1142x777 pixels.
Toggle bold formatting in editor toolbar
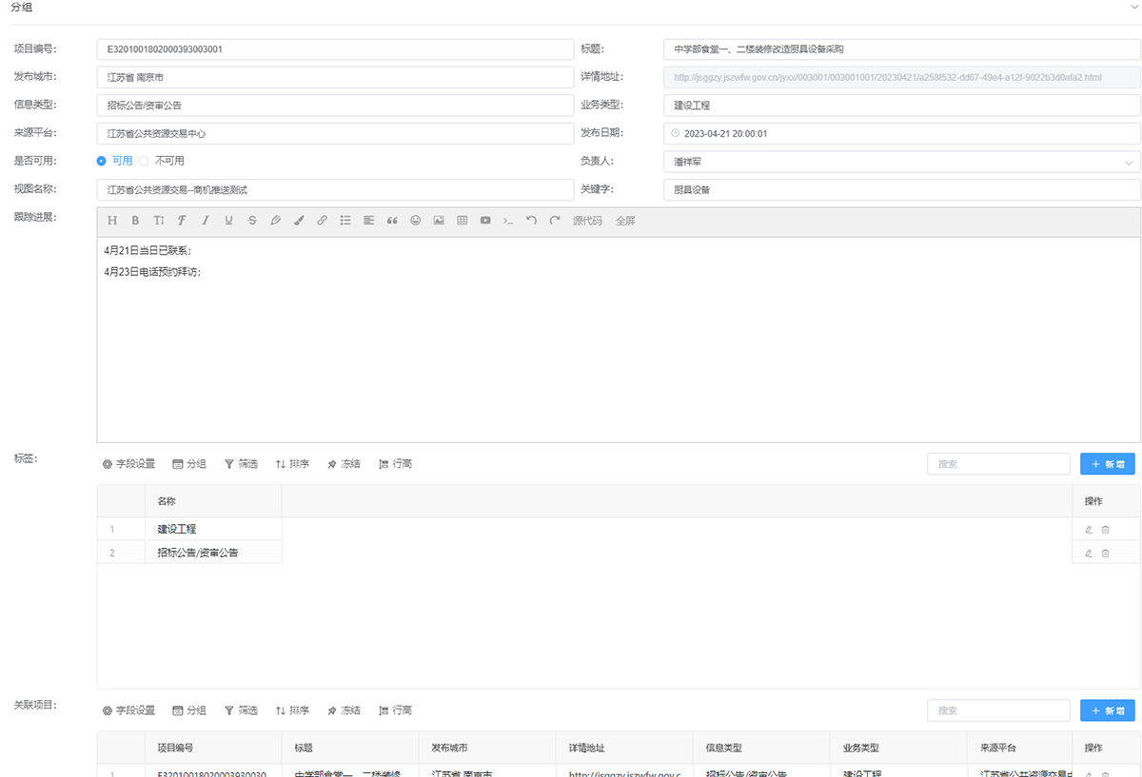click(135, 221)
